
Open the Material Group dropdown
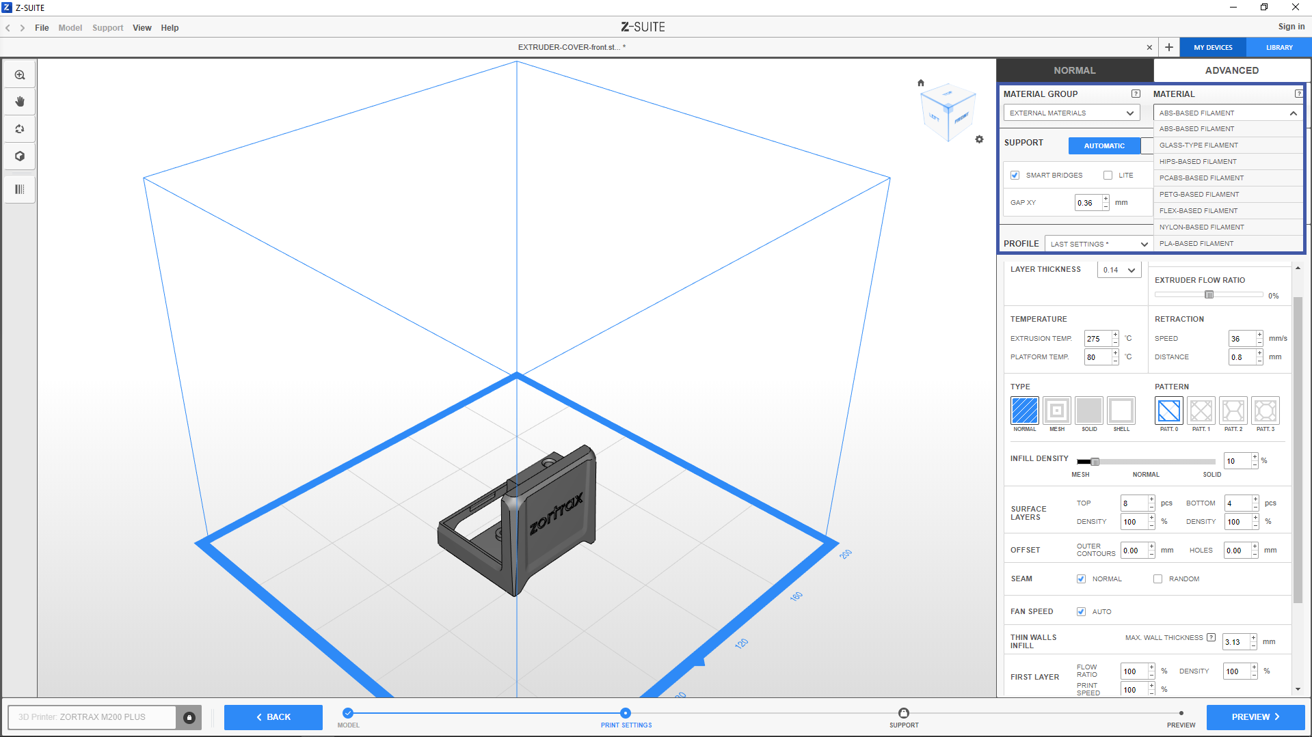tap(1071, 113)
